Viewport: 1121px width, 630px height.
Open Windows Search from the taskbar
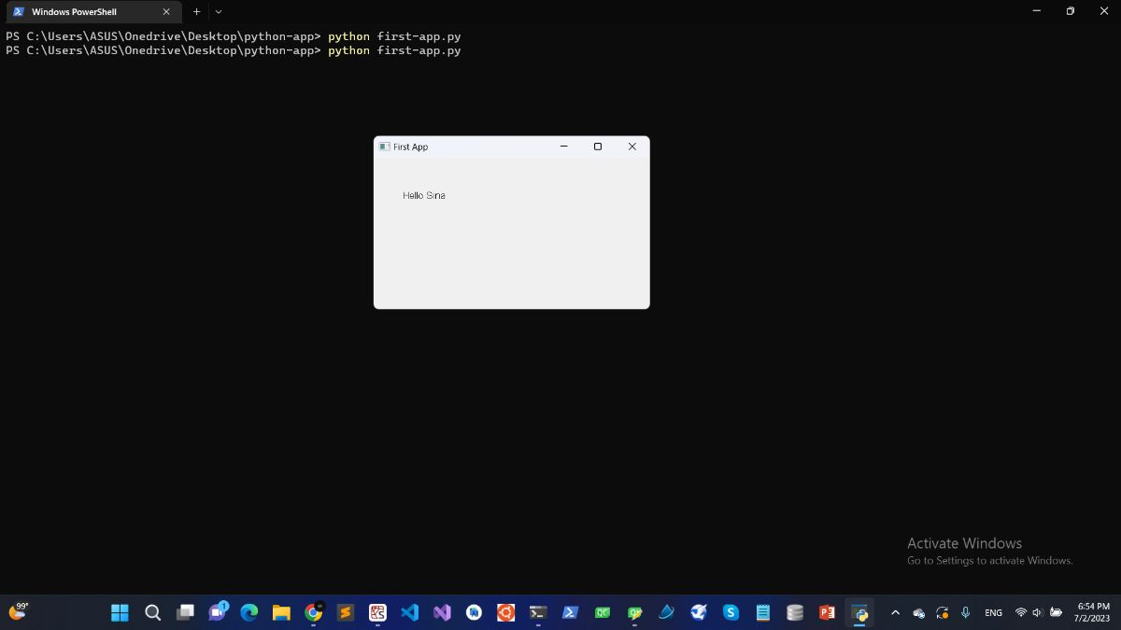coord(152,612)
